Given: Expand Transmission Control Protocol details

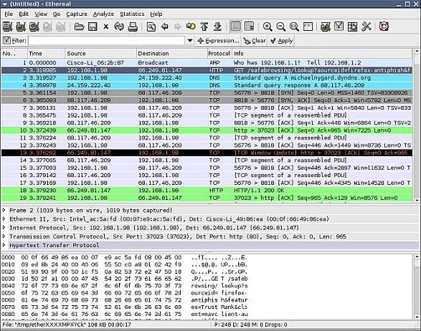Looking at the screenshot, I should pyautogui.click(x=4, y=236).
